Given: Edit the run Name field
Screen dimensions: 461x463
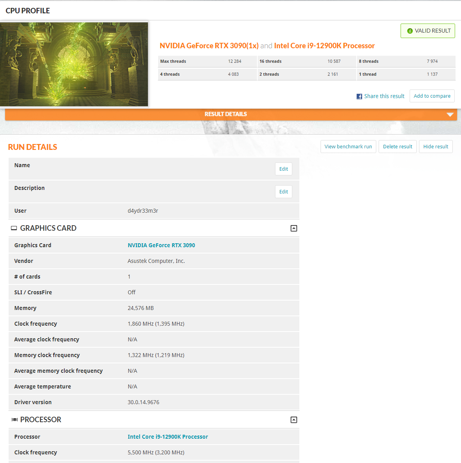Looking at the screenshot, I should 284,169.
